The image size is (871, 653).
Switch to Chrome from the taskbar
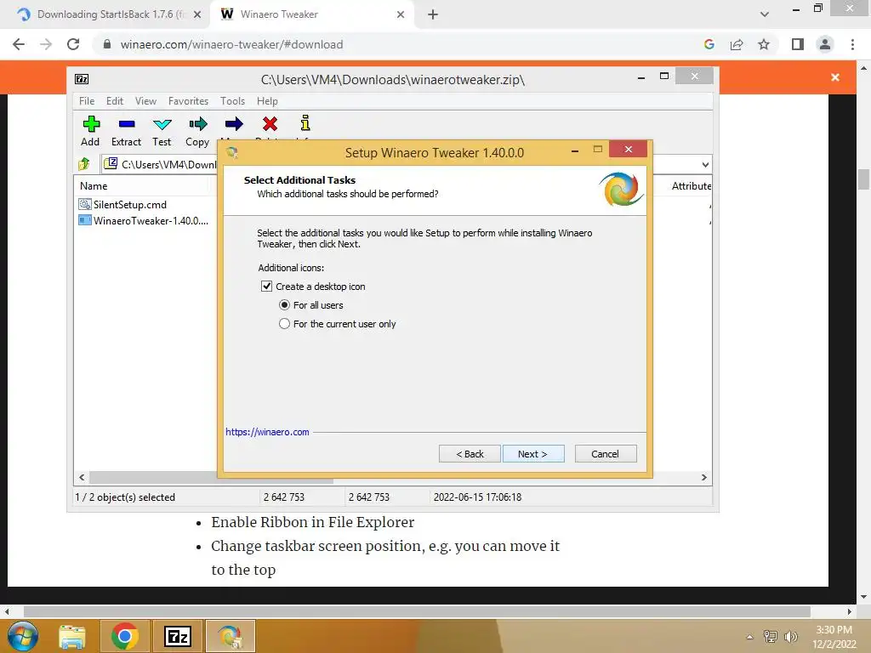click(124, 636)
